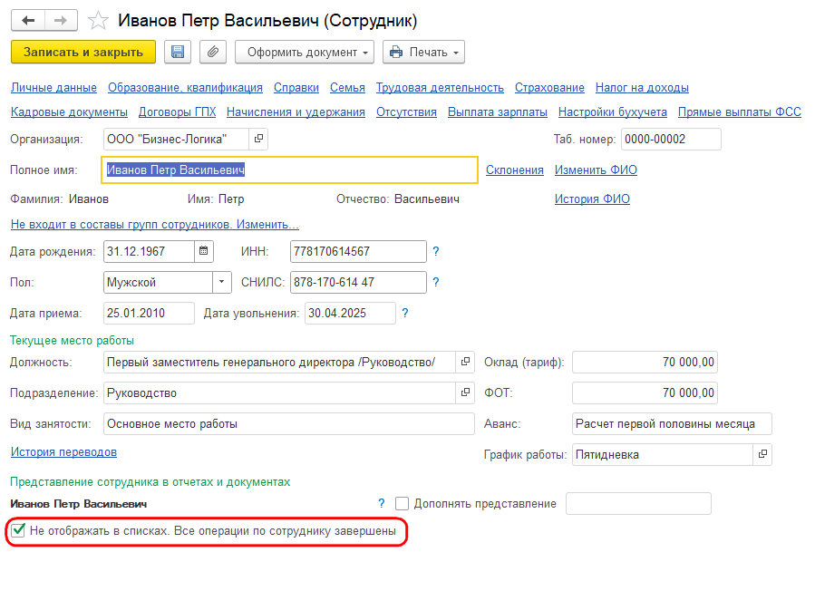Open "Трудовая деятельность" section

coord(441,87)
